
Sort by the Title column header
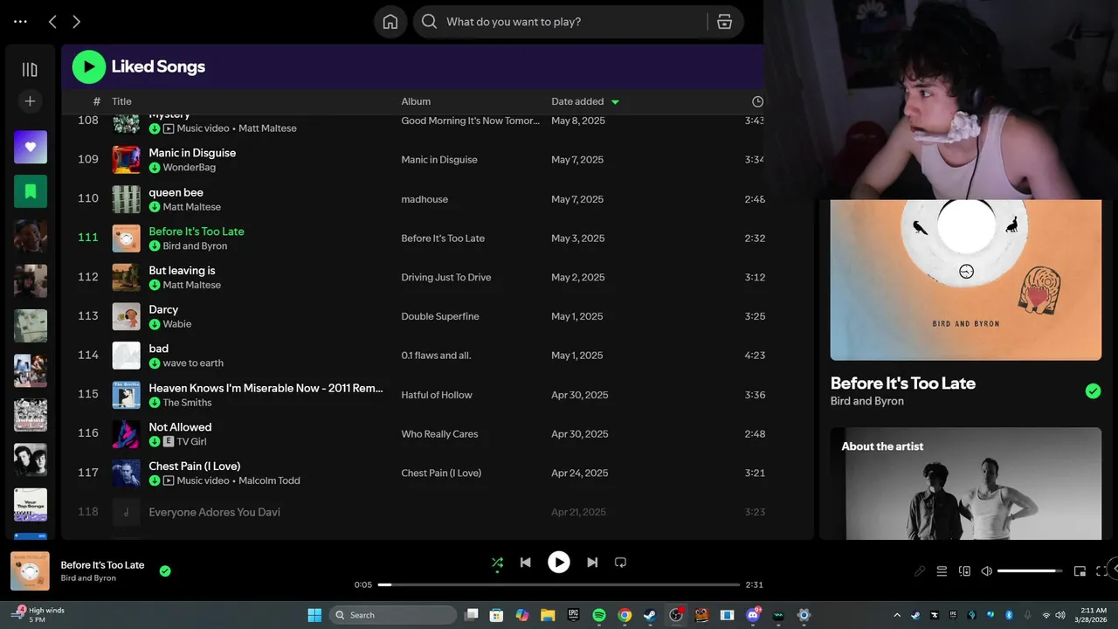[121, 101]
